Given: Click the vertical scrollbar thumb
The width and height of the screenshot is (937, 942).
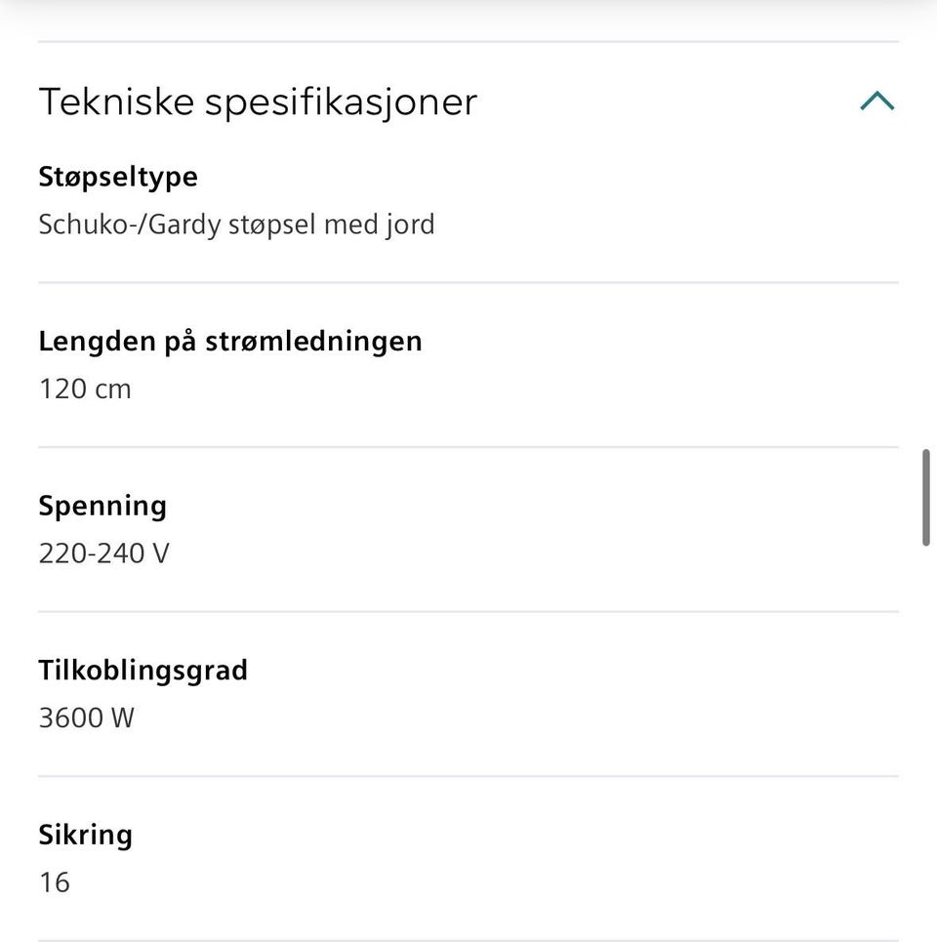Looking at the screenshot, I should pos(926,498).
